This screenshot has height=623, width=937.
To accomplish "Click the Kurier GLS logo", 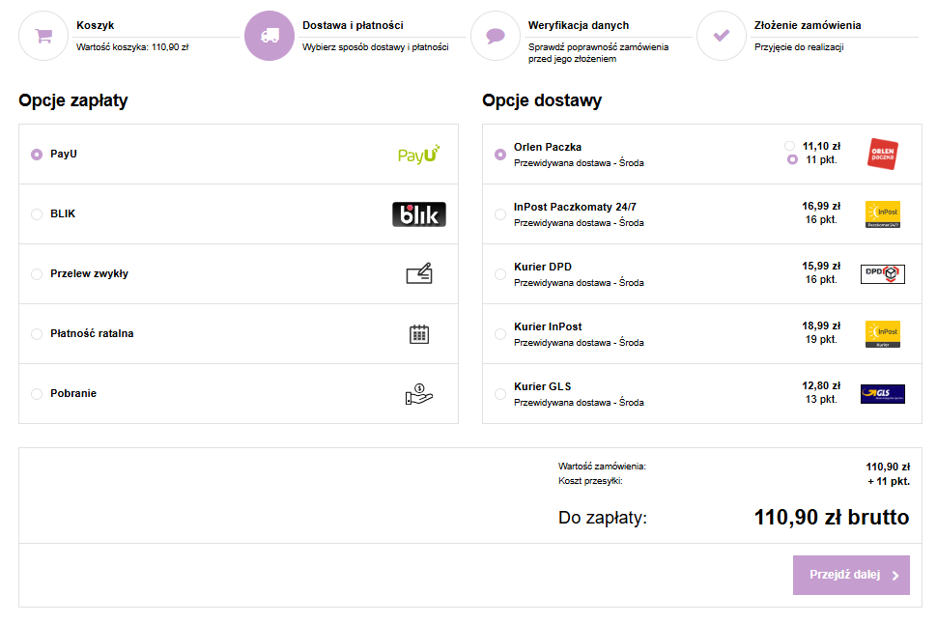I will point(882,394).
